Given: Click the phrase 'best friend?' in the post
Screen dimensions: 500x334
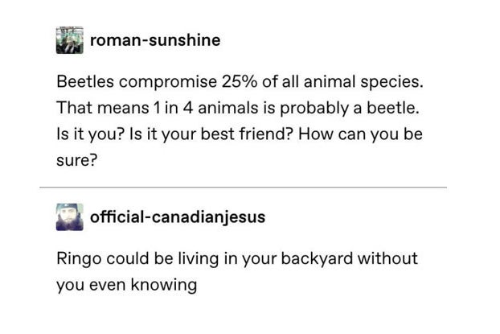Looking at the screenshot, I should (x=247, y=134).
